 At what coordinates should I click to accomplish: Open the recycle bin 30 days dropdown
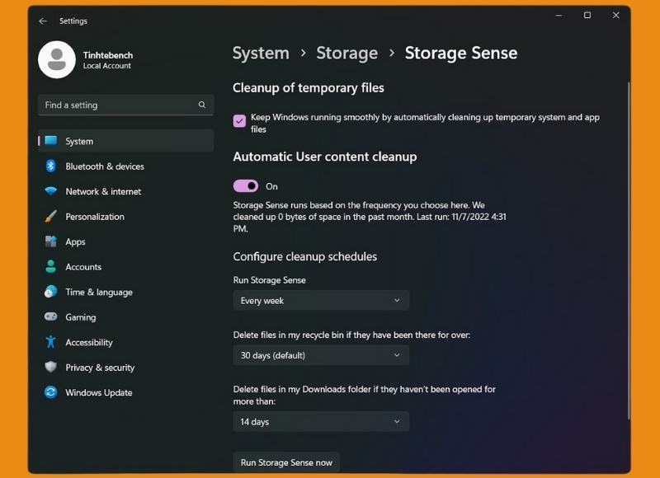321,355
